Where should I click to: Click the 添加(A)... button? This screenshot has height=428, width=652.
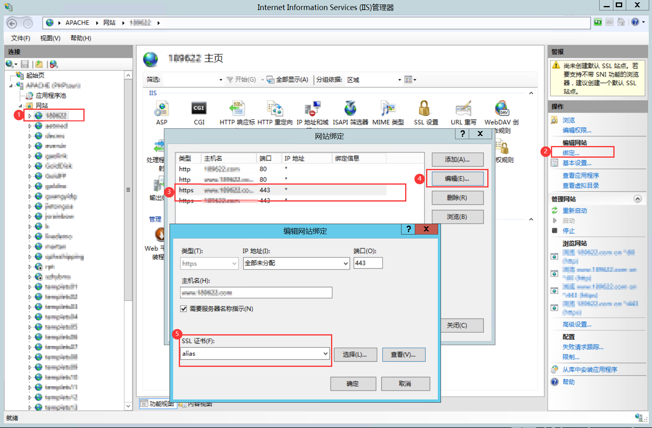pos(457,160)
